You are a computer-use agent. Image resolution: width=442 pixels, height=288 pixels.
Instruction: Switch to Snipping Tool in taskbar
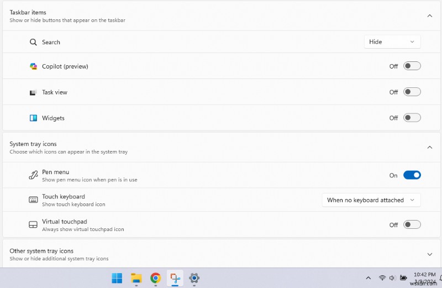click(175, 278)
